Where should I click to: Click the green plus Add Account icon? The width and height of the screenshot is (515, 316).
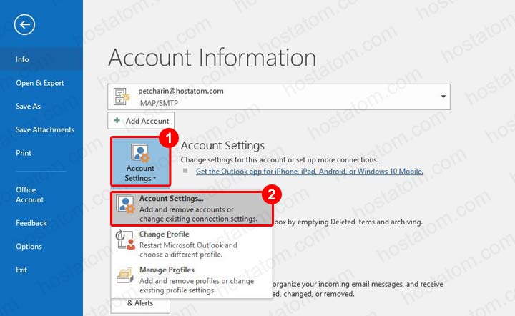point(117,121)
